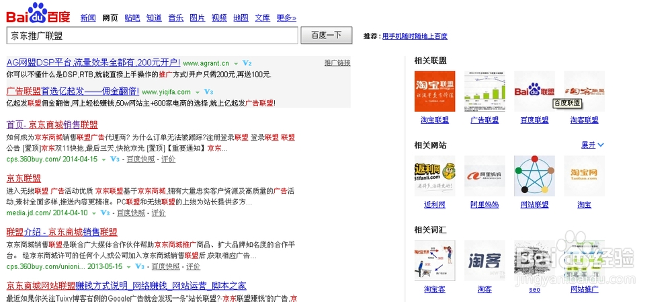
Task: Open the 新闻 tab
Action: [x=88, y=17]
